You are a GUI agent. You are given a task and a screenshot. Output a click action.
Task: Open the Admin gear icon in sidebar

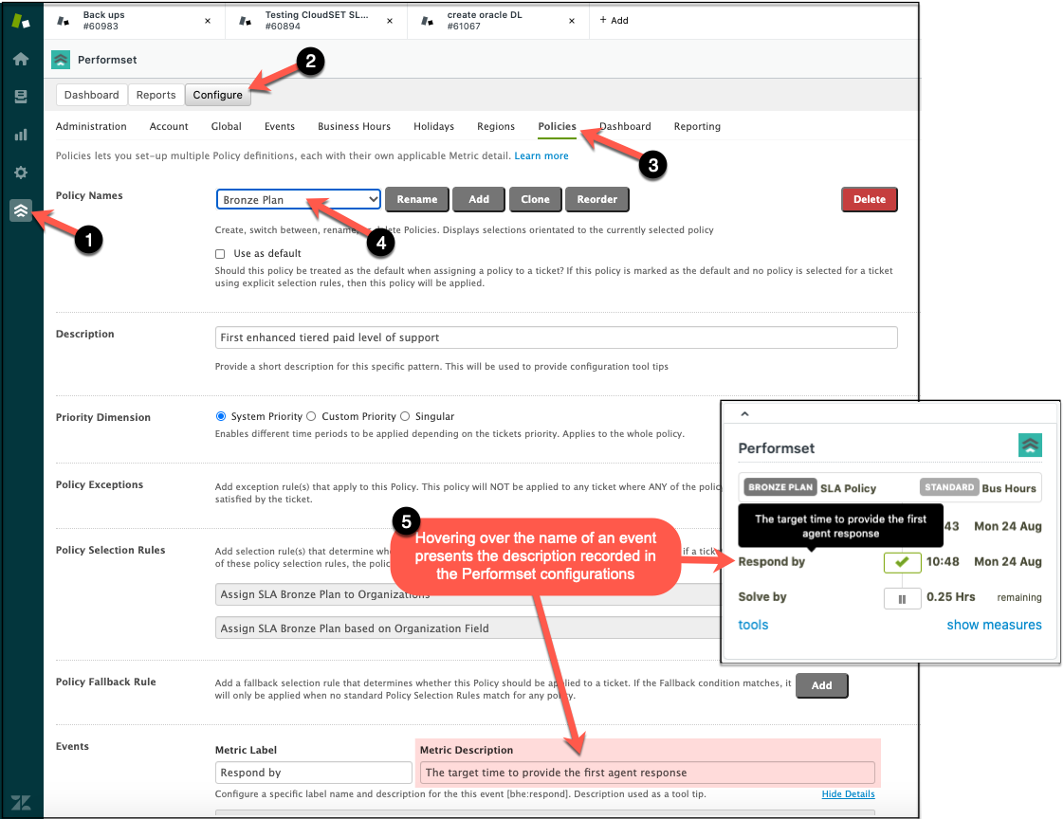pos(21,173)
